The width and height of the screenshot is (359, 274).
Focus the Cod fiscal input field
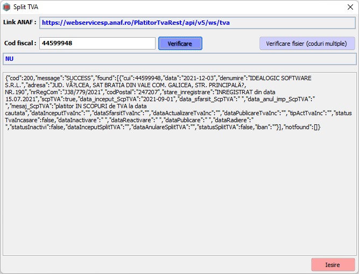click(x=97, y=43)
